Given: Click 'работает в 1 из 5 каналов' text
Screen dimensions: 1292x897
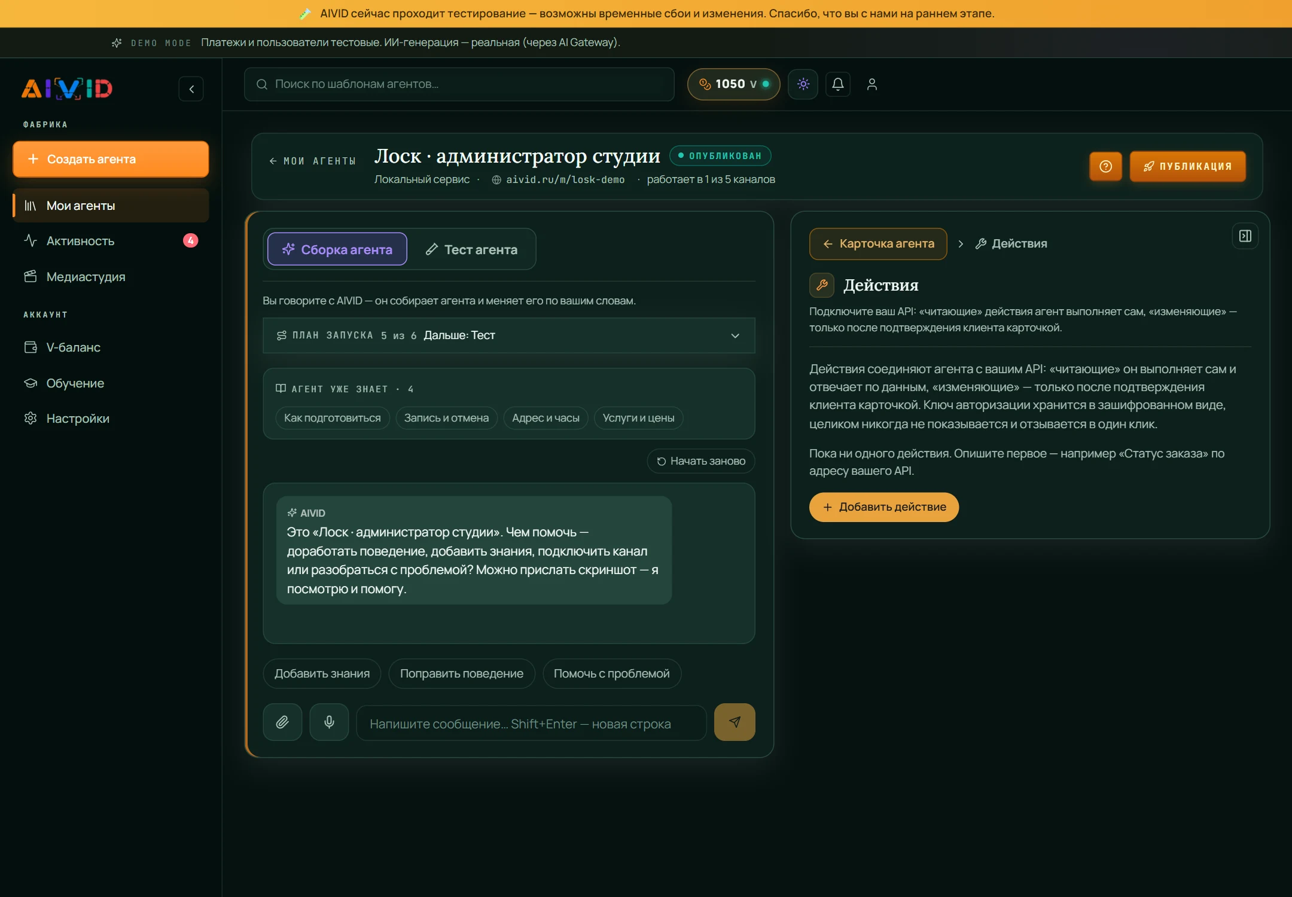Looking at the screenshot, I should point(711,179).
